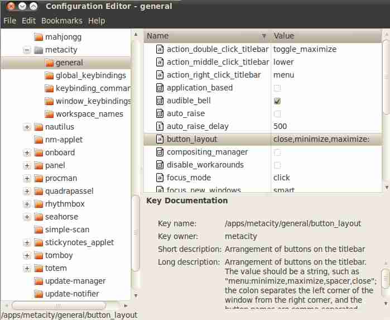Click the folder tree vertical scrollbar thumb
This screenshot has width=390, height=320.
click(136, 233)
